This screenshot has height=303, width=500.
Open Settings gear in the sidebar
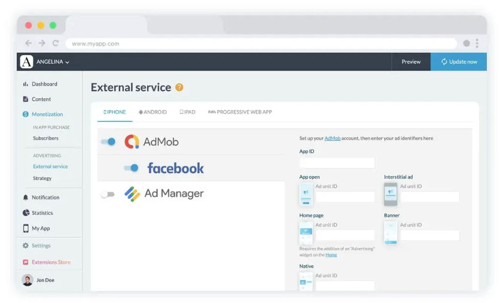[41, 246]
